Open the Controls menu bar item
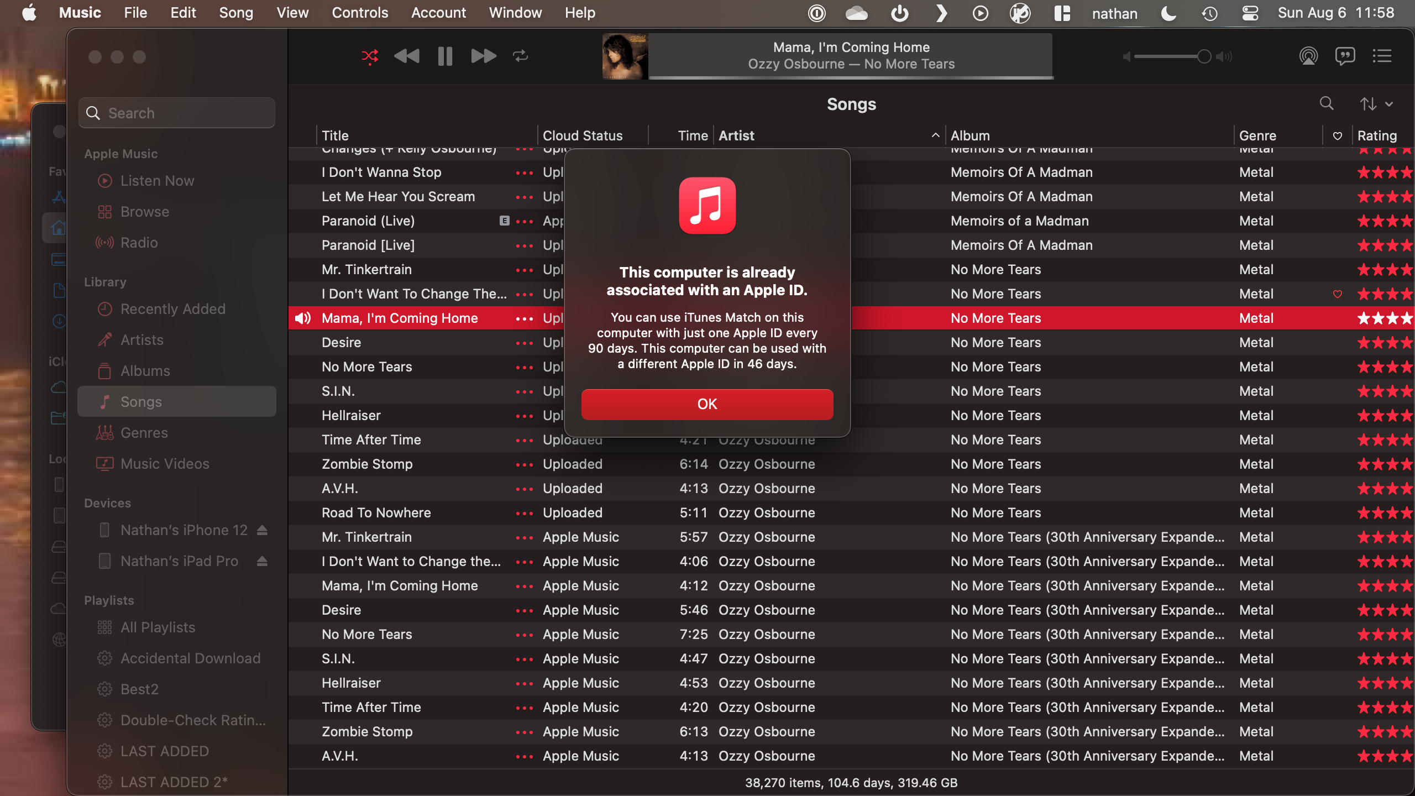 click(360, 12)
